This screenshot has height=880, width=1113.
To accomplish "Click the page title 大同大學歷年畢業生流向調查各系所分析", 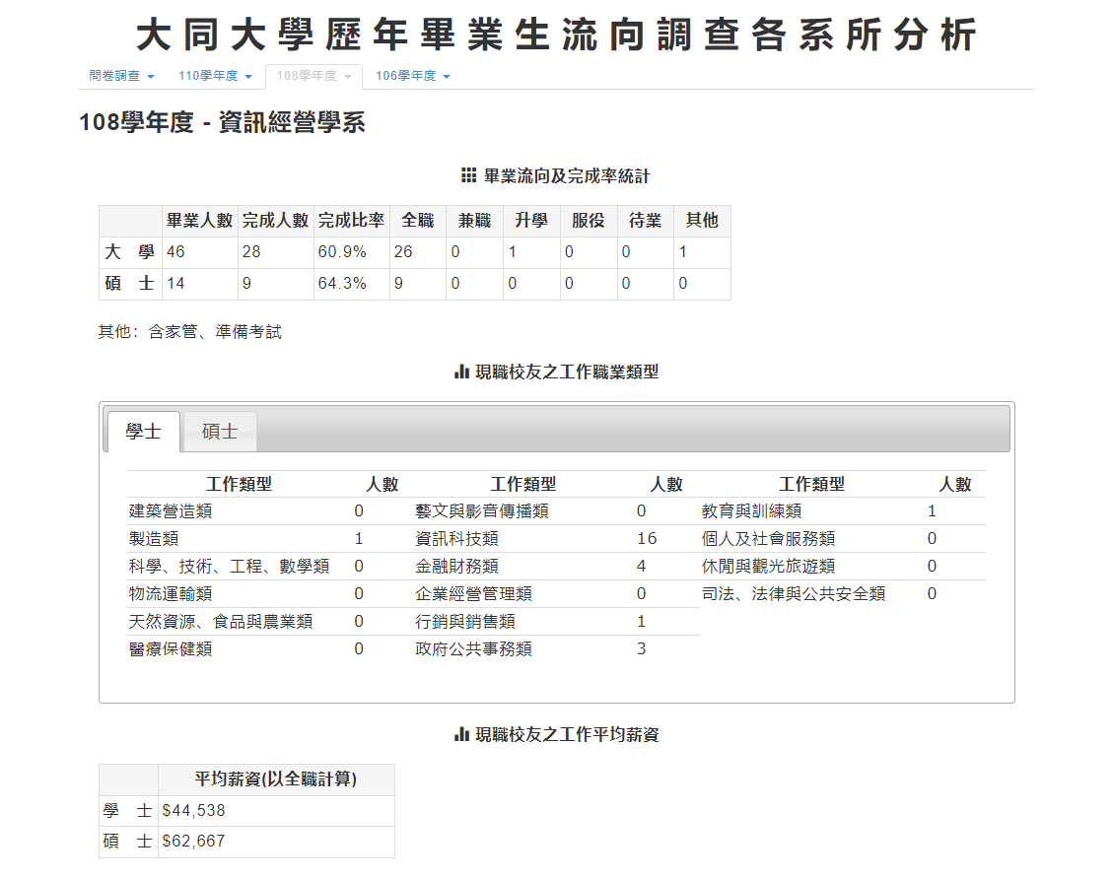I will tap(556, 34).
